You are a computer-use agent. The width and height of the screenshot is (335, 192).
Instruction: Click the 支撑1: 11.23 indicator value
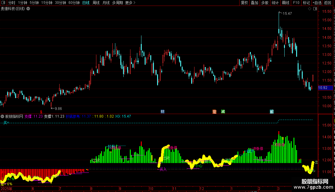pyautogui.click(x=54, y=116)
